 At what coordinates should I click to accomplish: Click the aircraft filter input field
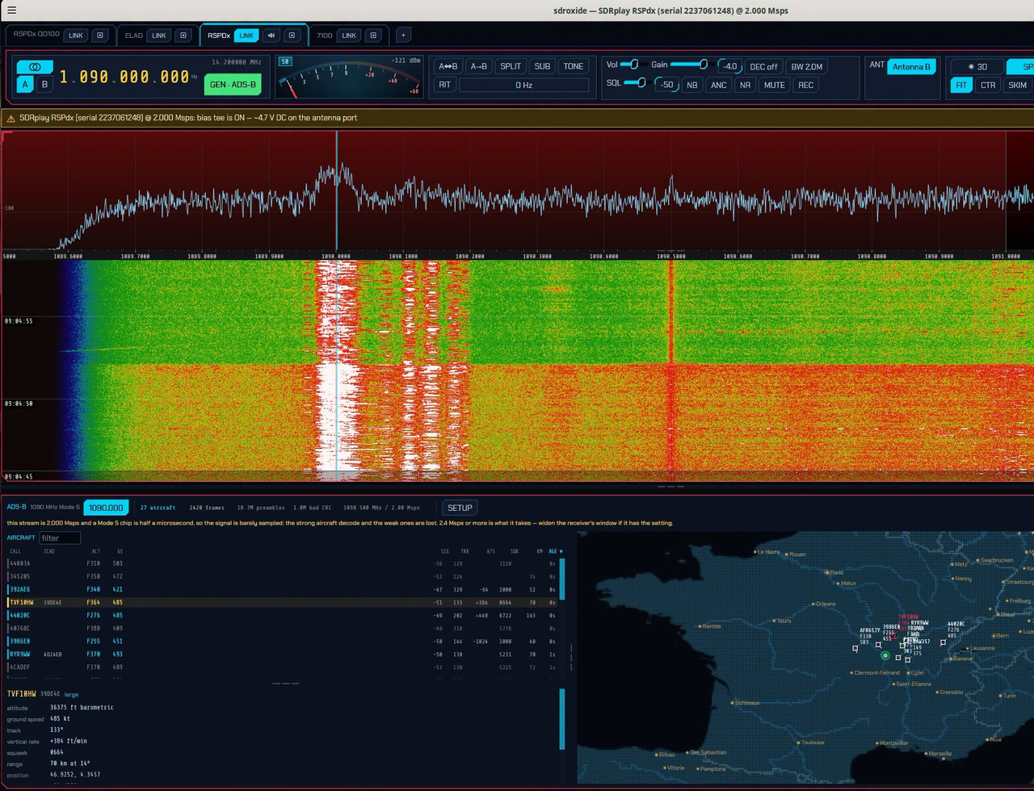coord(60,538)
